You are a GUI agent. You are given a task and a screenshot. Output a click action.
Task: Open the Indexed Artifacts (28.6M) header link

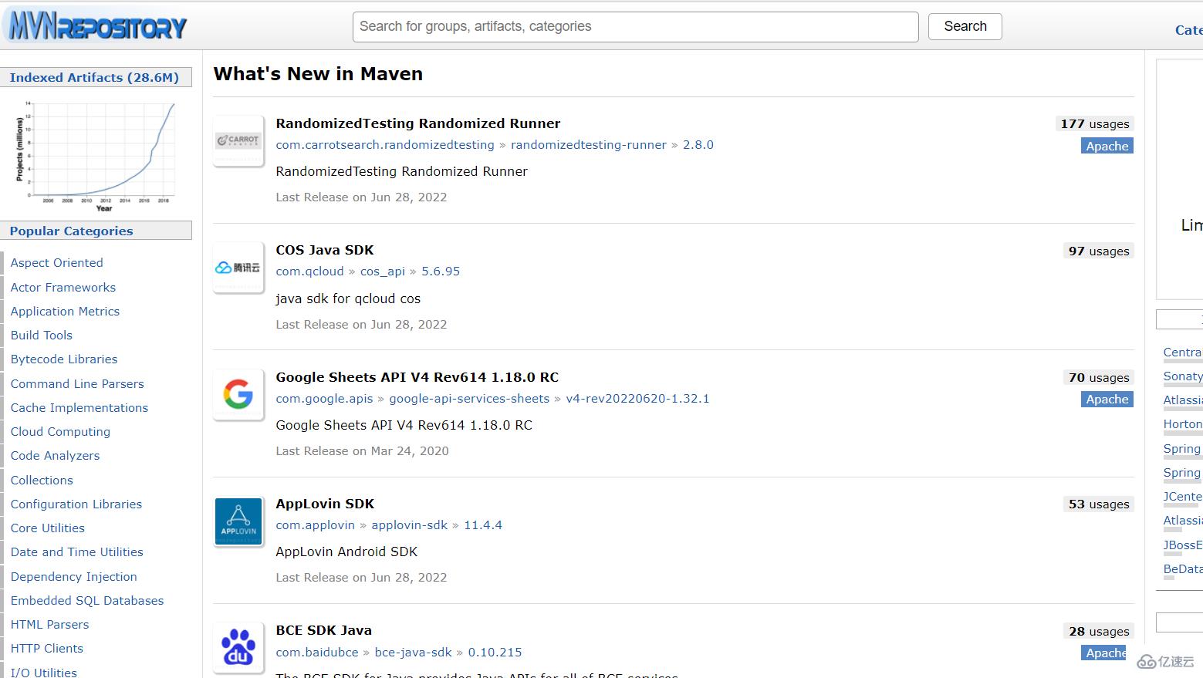94,77
